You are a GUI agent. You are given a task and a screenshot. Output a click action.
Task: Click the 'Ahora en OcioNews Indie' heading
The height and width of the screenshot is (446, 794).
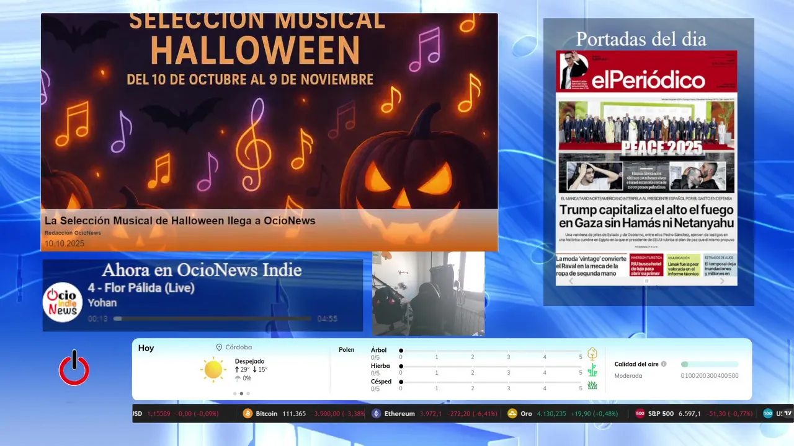(202, 270)
